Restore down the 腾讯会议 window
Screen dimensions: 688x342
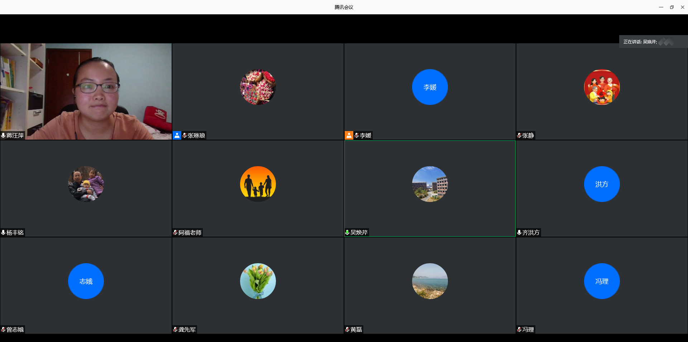tap(672, 7)
